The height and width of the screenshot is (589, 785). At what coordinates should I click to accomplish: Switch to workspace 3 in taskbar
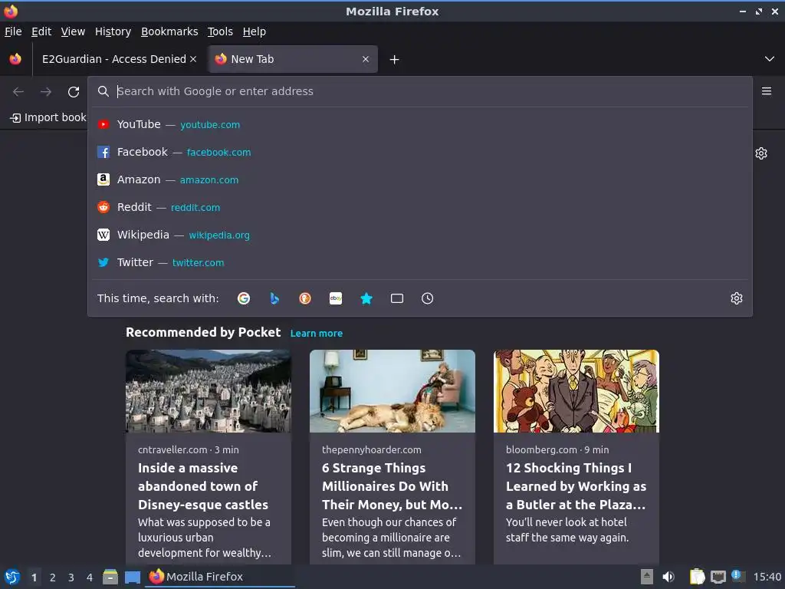(71, 577)
